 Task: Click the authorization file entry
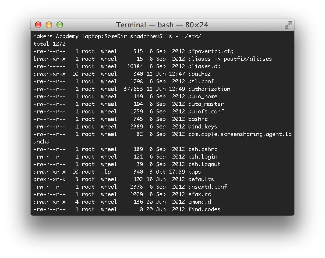pyautogui.click(x=209, y=89)
